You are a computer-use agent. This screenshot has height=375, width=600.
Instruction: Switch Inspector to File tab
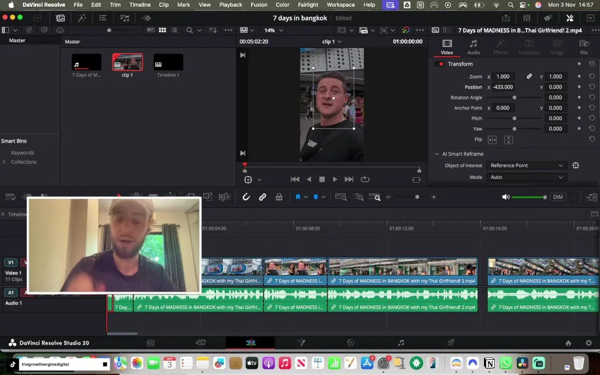click(x=583, y=47)
